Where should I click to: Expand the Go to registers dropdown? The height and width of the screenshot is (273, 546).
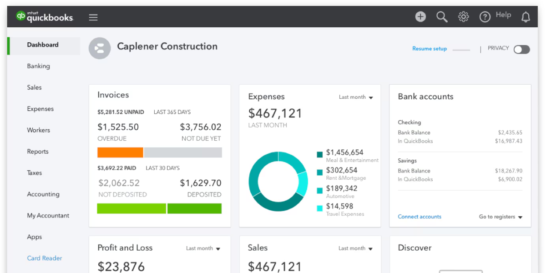(x=499, y=217)
